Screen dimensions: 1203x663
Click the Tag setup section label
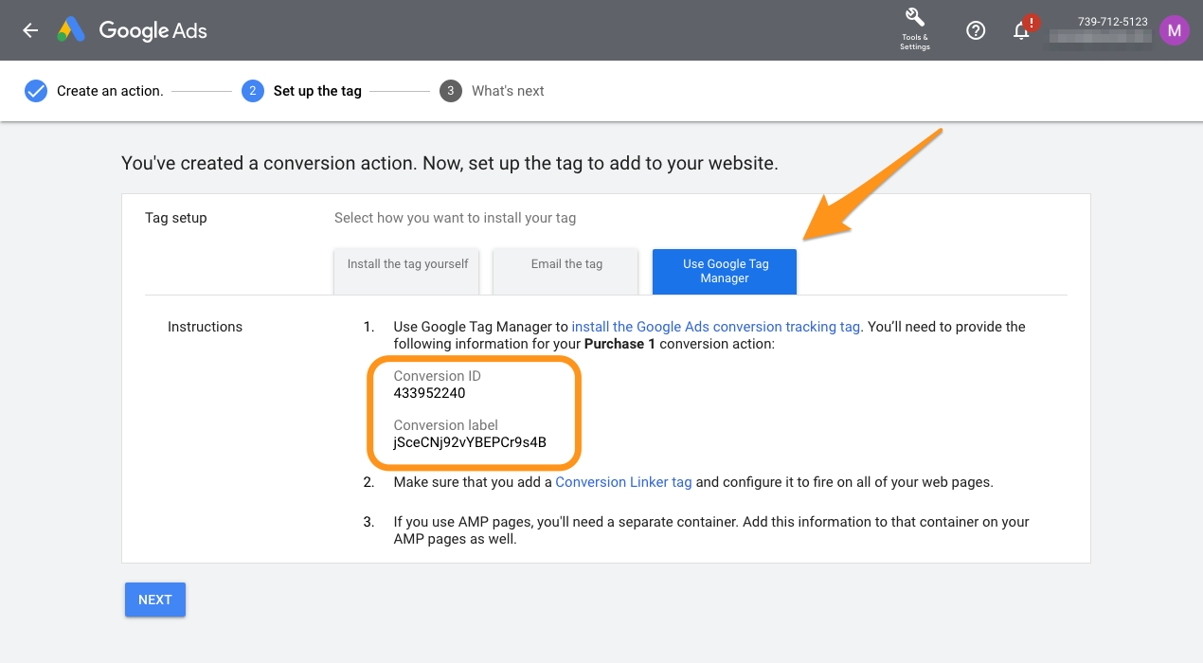click(x=176, y=218)
